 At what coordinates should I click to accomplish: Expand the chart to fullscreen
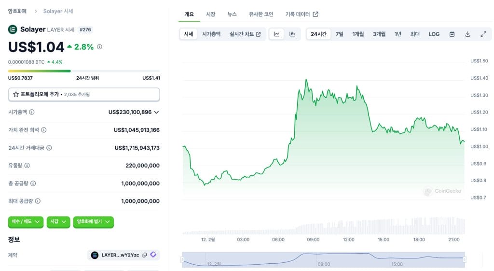coord(483,34)
